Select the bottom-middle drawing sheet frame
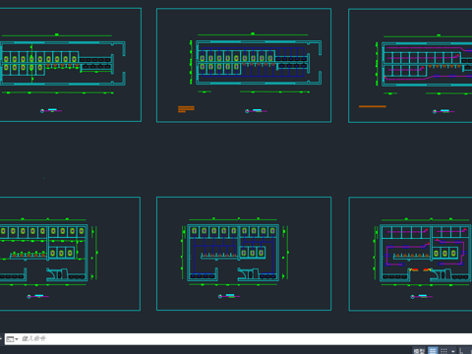The height and width of the screenshot is (354, 472). coord(244,254)
